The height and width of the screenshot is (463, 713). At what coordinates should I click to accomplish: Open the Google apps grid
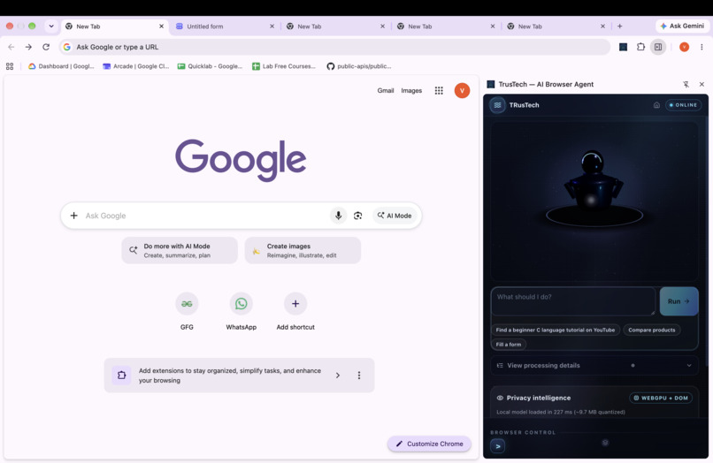coord(439,90)
